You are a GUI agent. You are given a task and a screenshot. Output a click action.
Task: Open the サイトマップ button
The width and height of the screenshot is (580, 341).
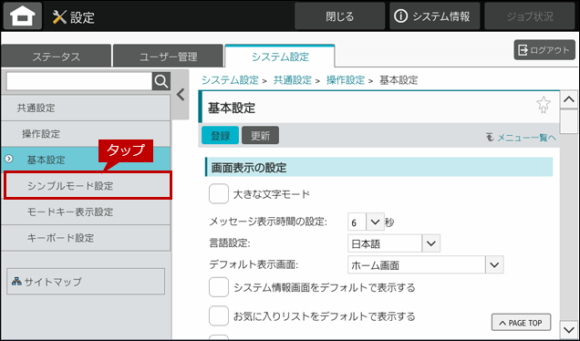pyautogui.click(x=86, y=282)
